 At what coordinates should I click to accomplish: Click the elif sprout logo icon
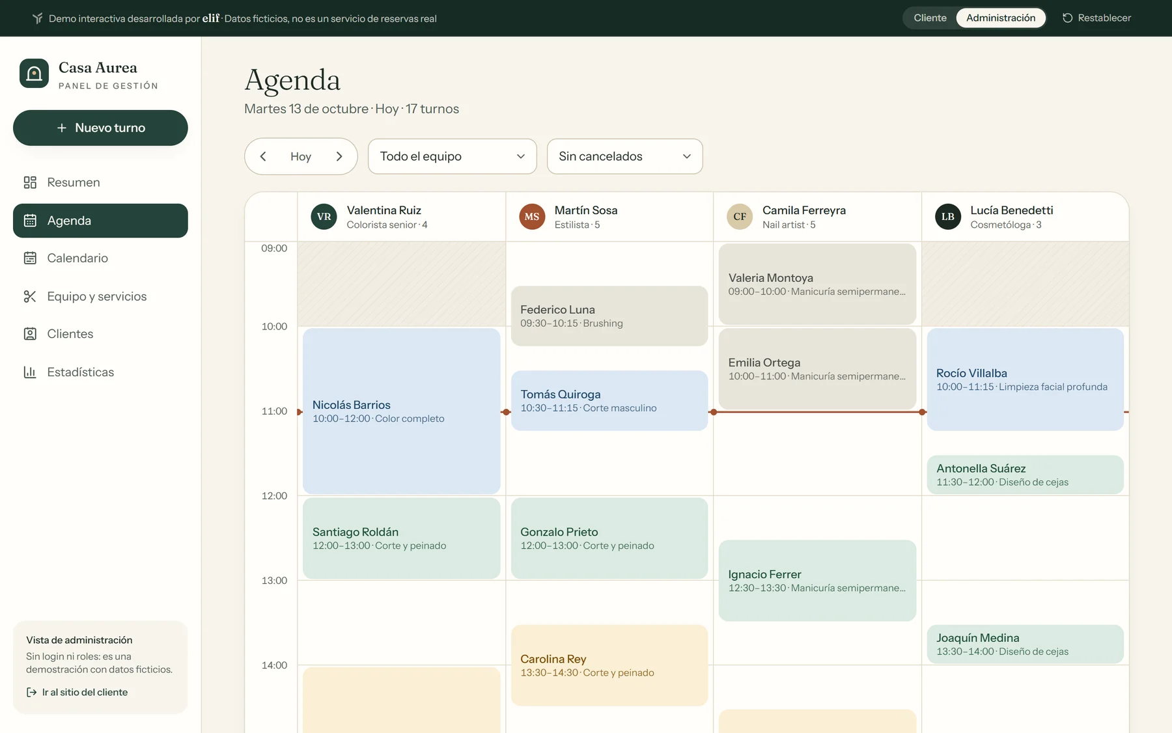point(38,18)
